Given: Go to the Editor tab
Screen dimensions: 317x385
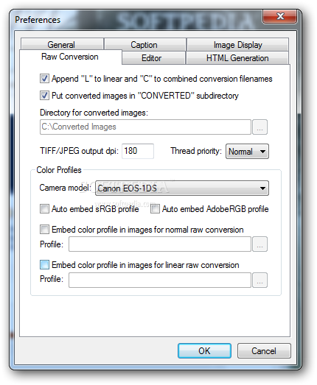Looking at the screenshot, I should coord(153,58).
